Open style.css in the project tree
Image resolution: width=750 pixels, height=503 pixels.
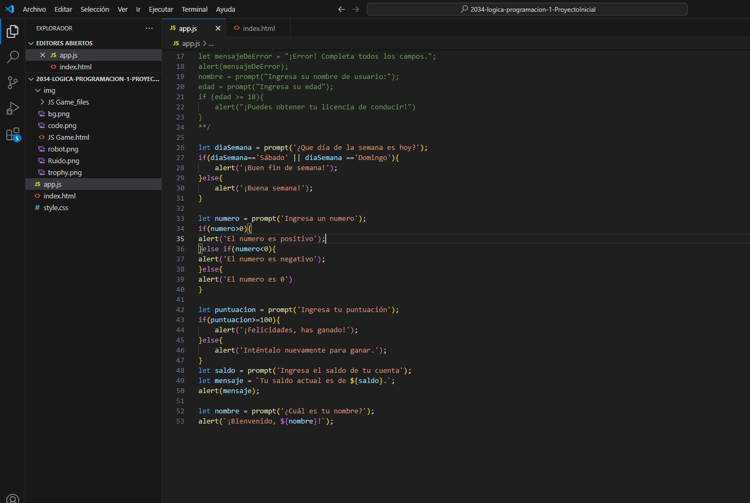coord(56,207)
